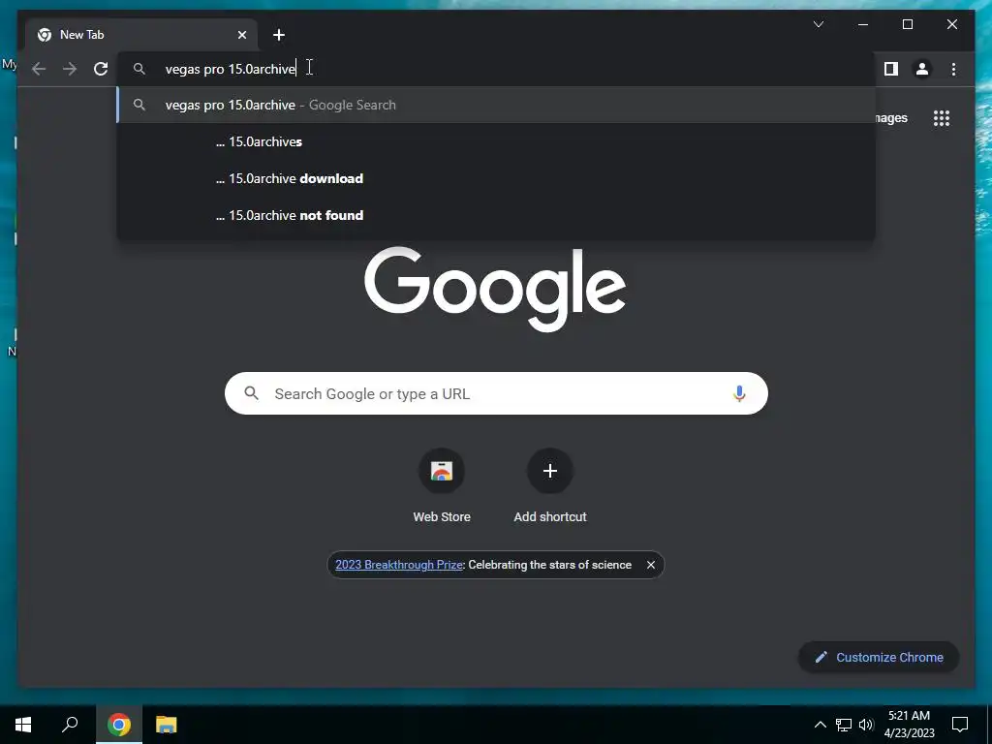The image size is (992, 744).
Task: Click the Chrome forward arrow
Action: [70, 69]
